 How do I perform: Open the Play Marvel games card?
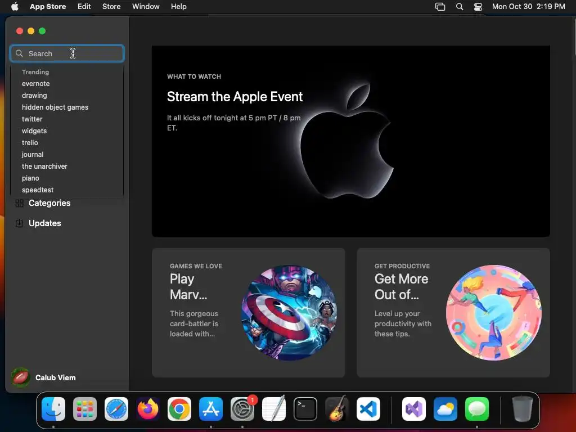pos(248,313)
